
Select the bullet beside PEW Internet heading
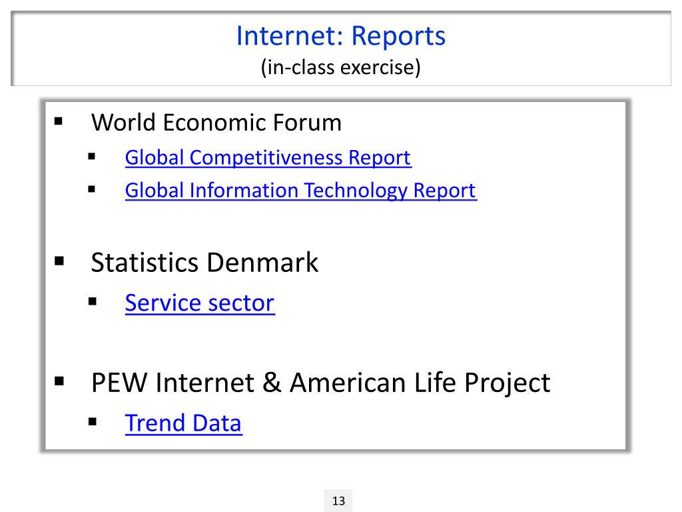click(59, 382)
